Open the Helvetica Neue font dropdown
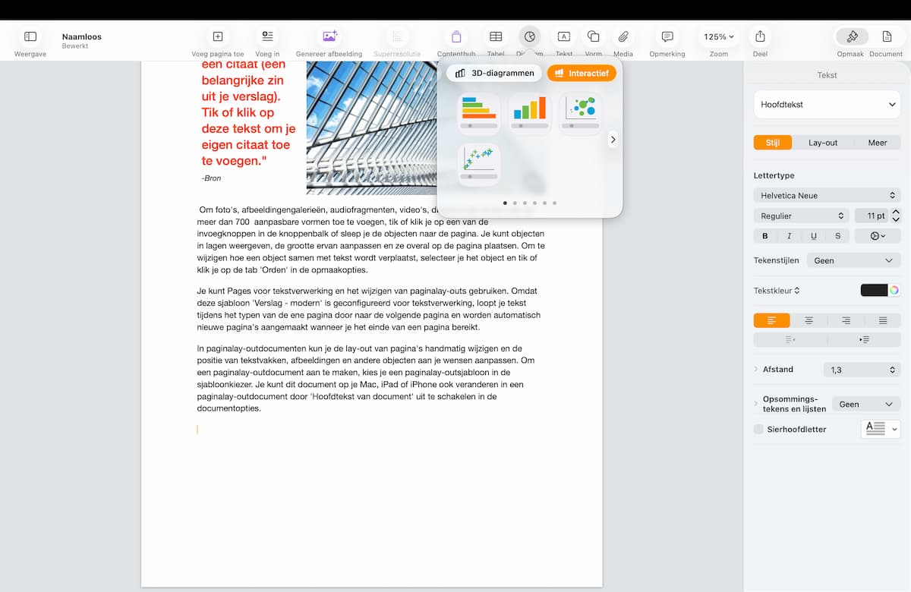This screenshot has width=911, height=592. coord(827,196)
